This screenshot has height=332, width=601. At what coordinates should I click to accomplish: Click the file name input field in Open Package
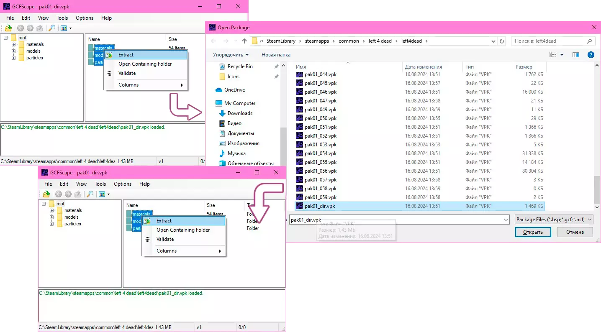(399, 220)
